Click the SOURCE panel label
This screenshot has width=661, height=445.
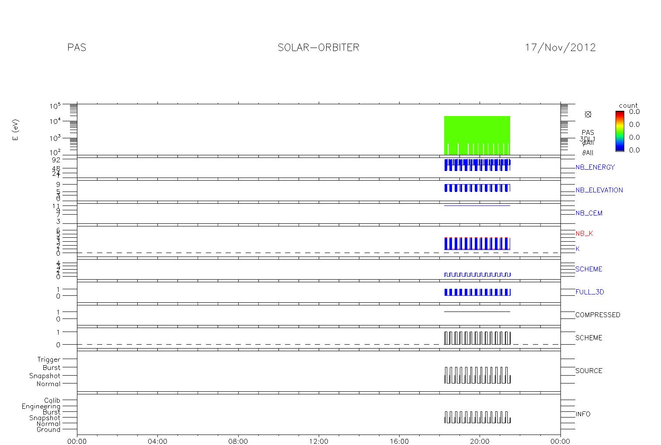pyautogui.click(x=589, y=371)
